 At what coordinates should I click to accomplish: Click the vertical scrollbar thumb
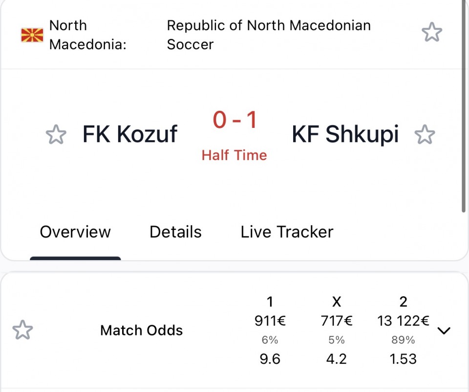pyautogui.click(x=464, y=106)
